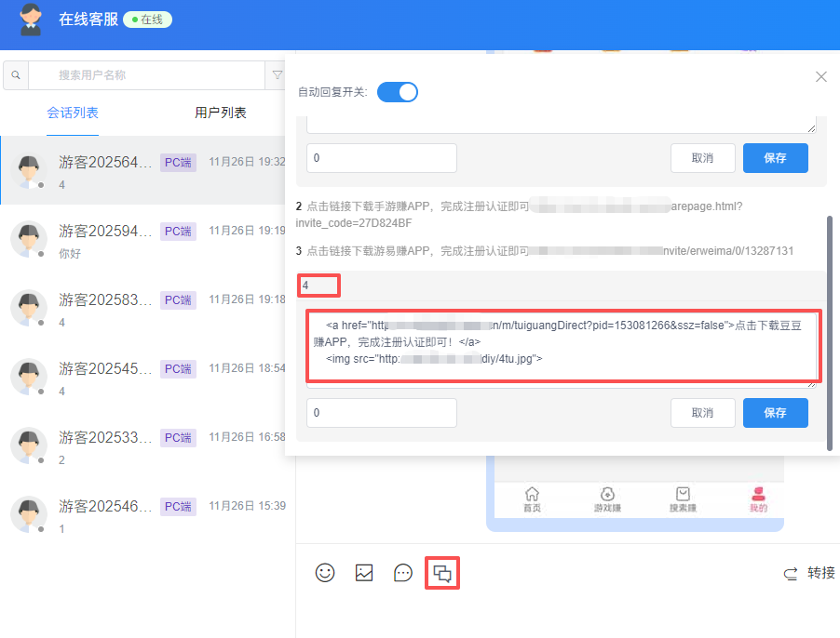Click the 在线 status badge
The width and height of the screenshot is (840, 638).
(147, 20)
